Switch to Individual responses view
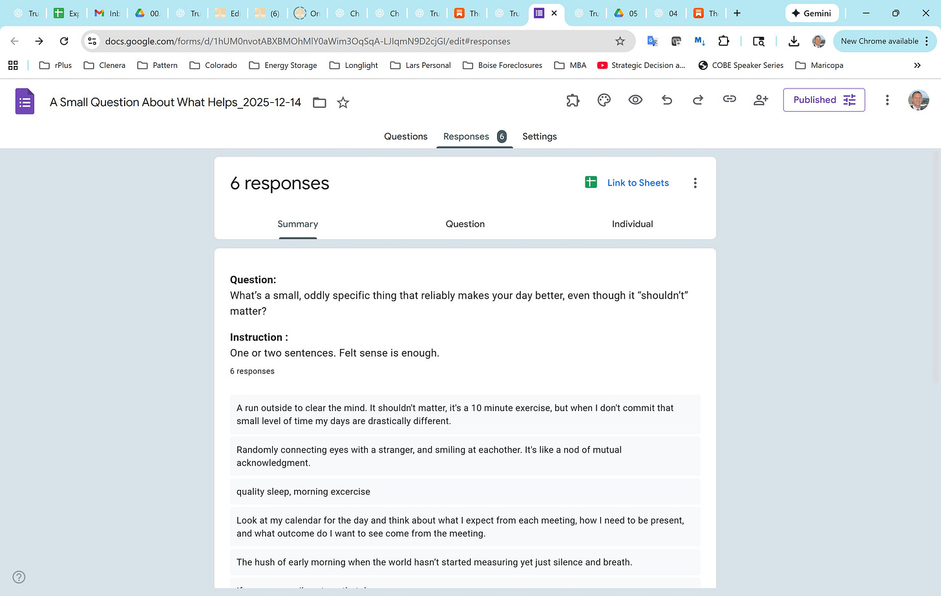This screenshot has height=596, width=941. click(633, 224)
